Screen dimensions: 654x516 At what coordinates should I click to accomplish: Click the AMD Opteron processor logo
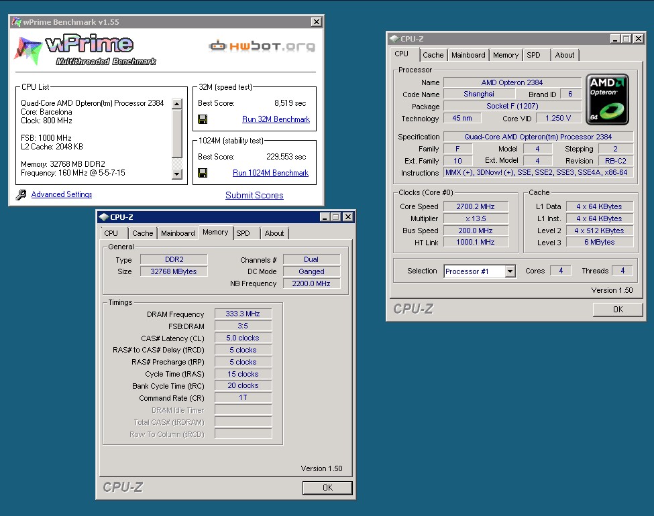click(607, 99)
